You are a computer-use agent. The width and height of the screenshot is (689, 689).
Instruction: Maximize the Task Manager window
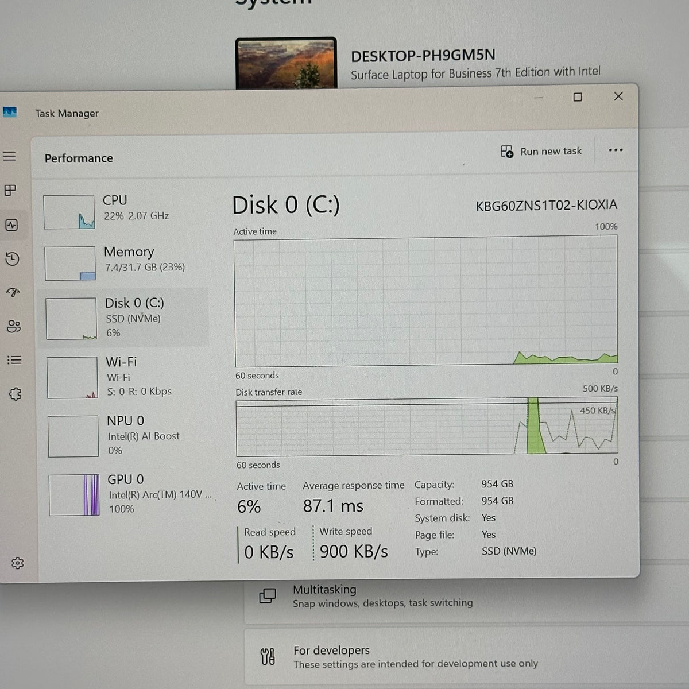(x=578, y=97)
